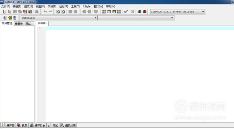
Task: Click the Close All files icon
Action: point(30,11)
